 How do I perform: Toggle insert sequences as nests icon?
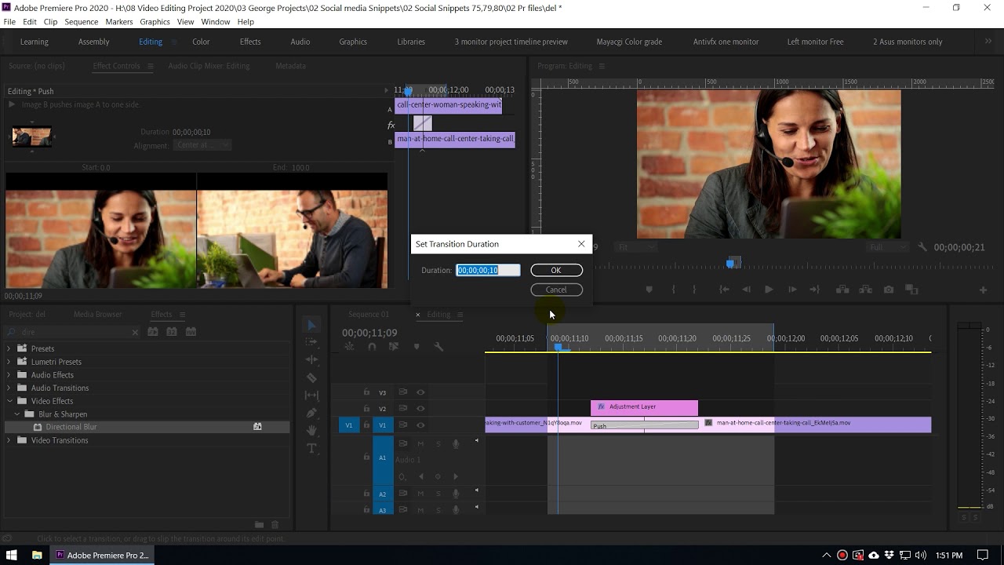[350, 347]
